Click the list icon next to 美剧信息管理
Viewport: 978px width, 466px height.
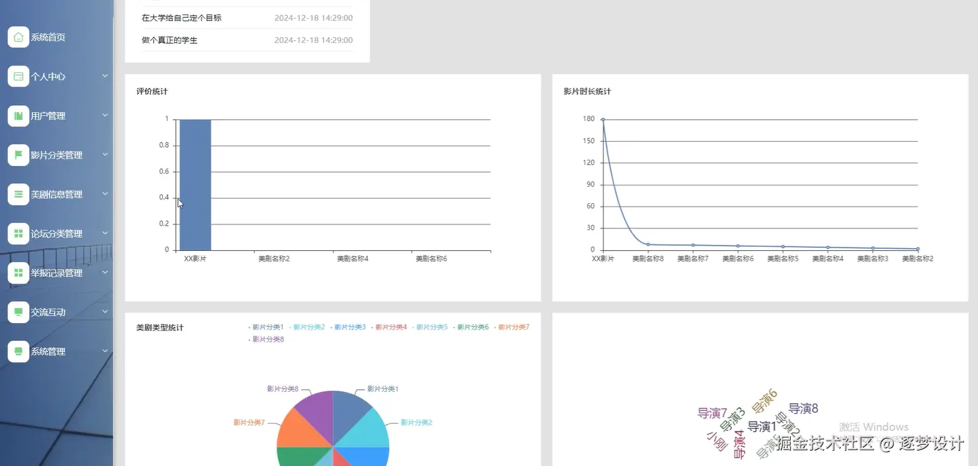pos(18,194)
